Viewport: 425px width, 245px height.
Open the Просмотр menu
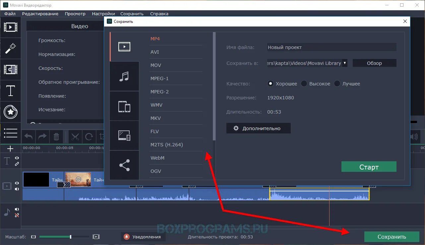(75, 14)
